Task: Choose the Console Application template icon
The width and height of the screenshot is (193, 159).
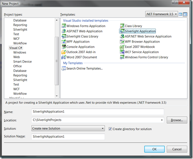Action: [64, 47]
